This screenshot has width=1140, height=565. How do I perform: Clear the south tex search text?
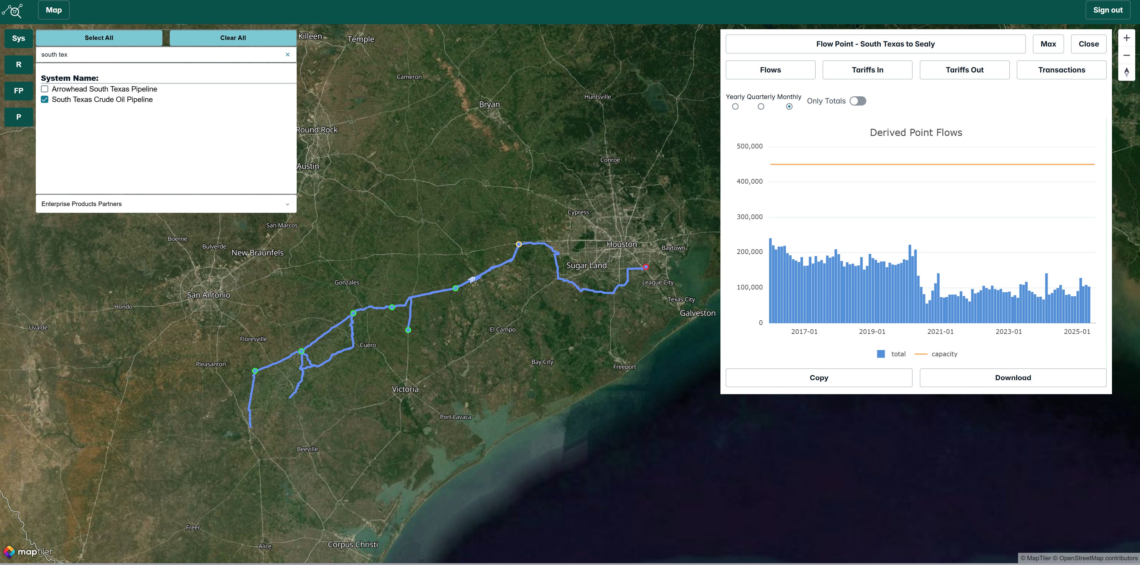(288, 55)
